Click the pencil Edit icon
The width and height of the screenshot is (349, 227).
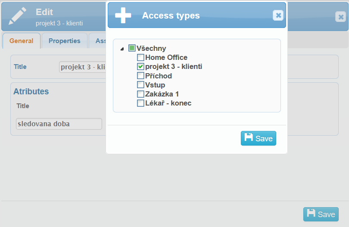[17, 16]
